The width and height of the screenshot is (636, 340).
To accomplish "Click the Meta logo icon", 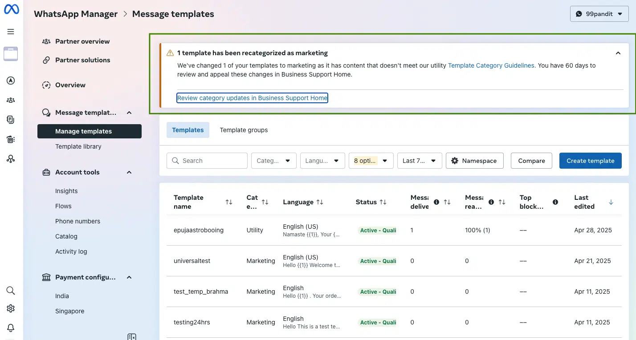I will click(x=11, y=9).
